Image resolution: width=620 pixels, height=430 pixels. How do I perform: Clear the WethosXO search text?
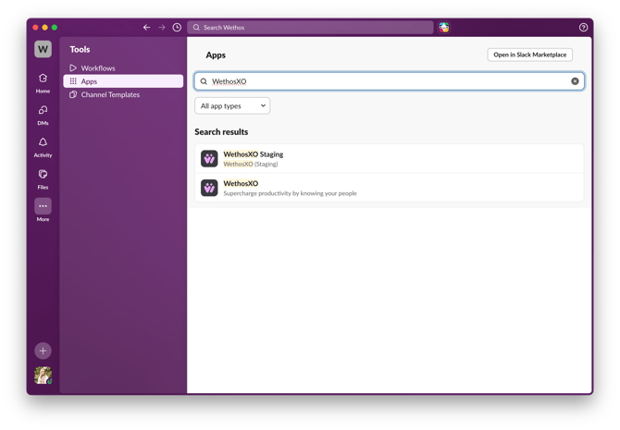tap(575, 81)
